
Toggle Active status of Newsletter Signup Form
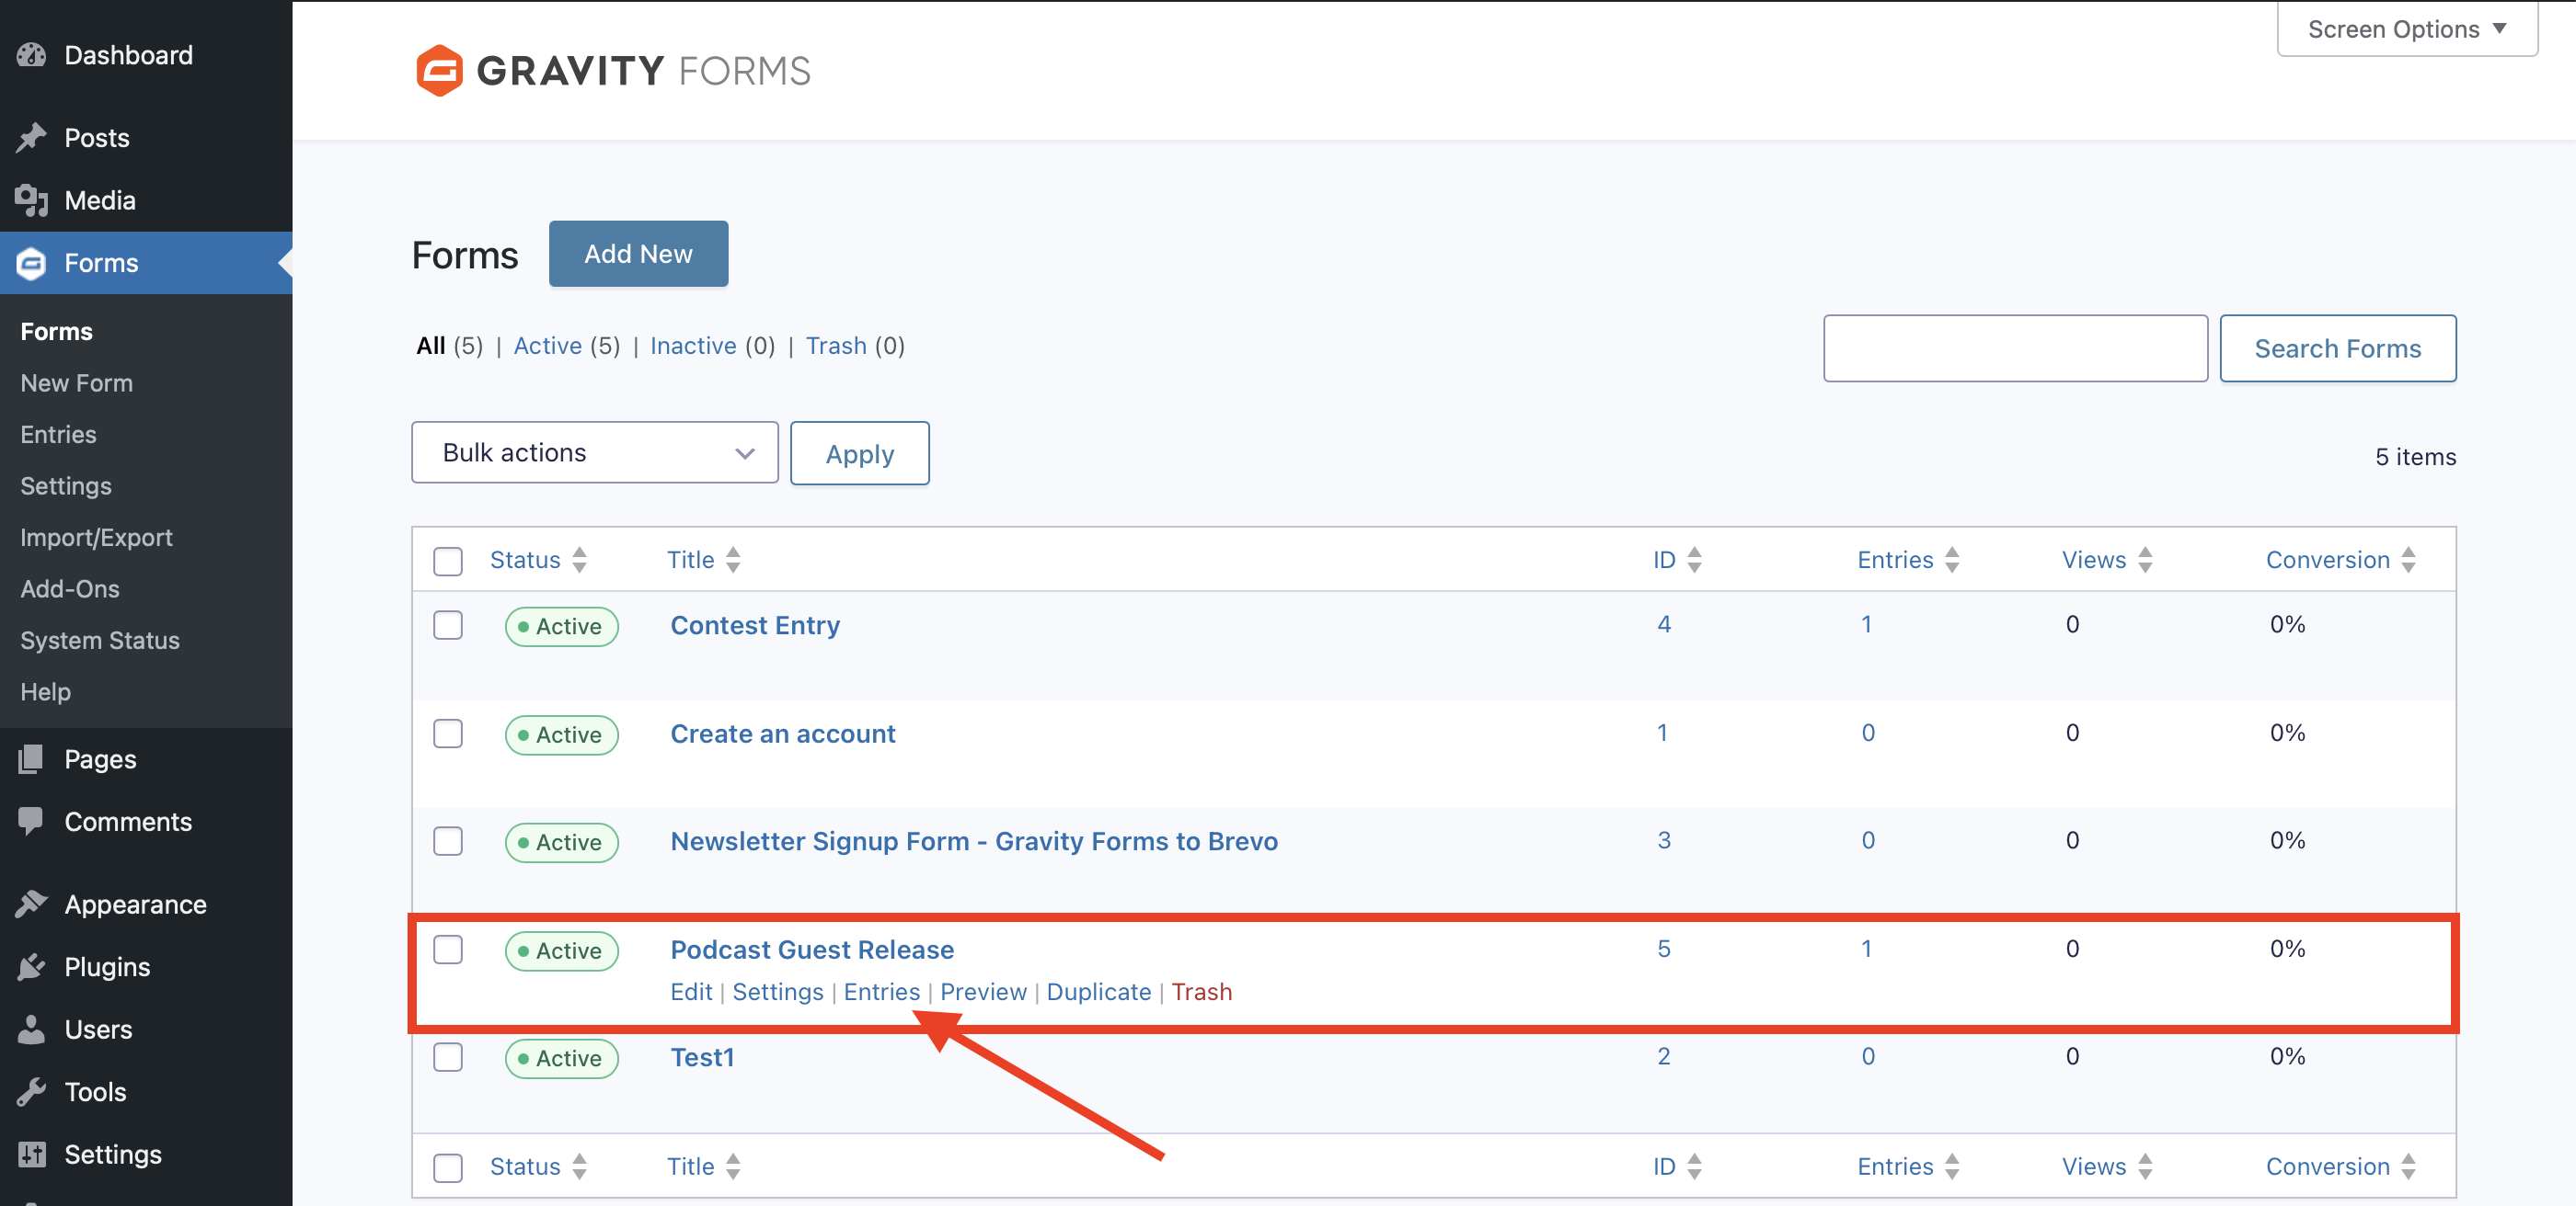click(561, 842)
